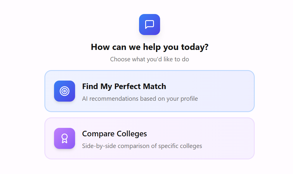Click "Side-by-side comparison of specific colleges" text

point(142,146)
